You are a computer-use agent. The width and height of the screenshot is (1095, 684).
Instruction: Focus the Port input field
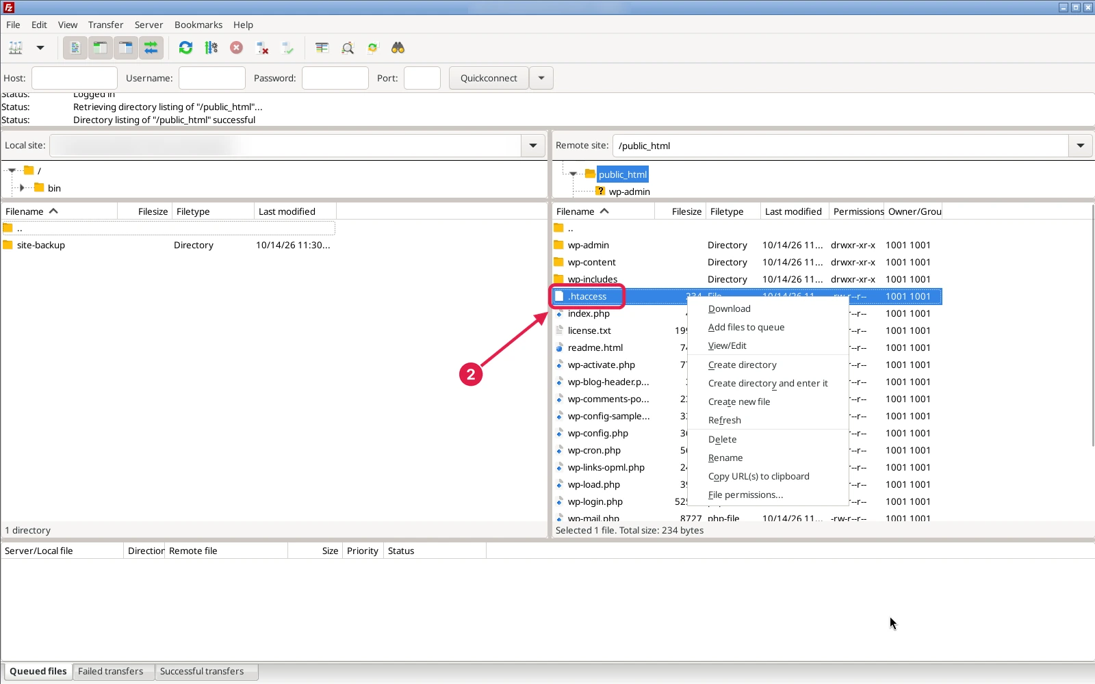(422, 78)
